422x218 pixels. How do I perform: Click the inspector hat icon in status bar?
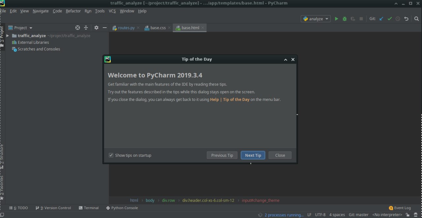point(416,215)
